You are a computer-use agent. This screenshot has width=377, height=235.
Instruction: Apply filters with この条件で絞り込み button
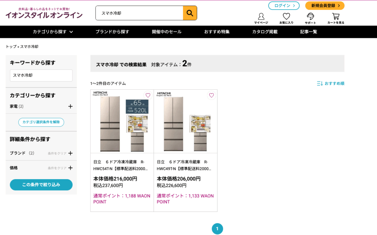pos(41,185)
